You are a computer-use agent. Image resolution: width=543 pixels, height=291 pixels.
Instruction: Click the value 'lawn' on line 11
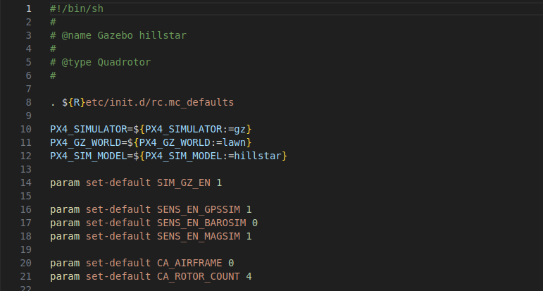234,142
